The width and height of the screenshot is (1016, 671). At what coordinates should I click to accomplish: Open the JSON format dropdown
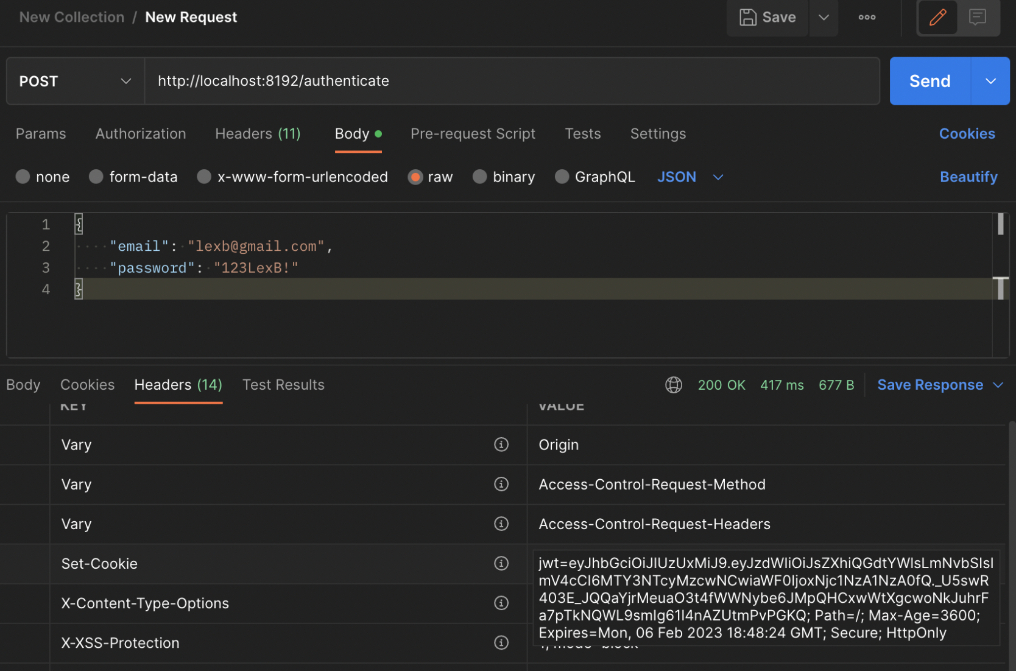pyautogui.click(x=690, y=177)
